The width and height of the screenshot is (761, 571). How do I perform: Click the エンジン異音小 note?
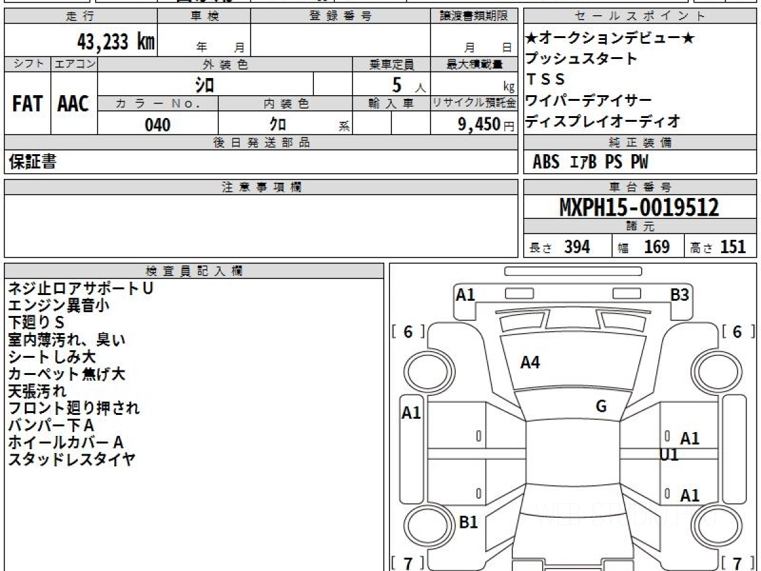58,306
